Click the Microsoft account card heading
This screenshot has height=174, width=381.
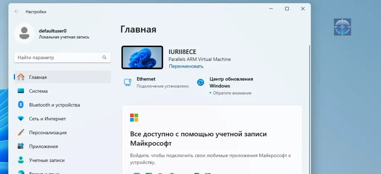(198, 139)
